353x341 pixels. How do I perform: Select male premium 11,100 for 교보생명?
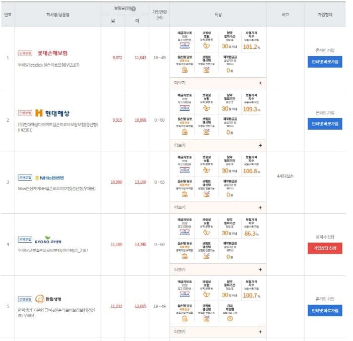[116, 244]
